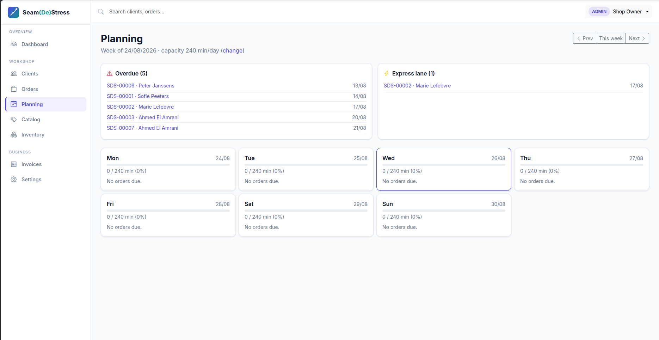Click the Clients people icon
This screenshot has width=659, height=340.
14,74
